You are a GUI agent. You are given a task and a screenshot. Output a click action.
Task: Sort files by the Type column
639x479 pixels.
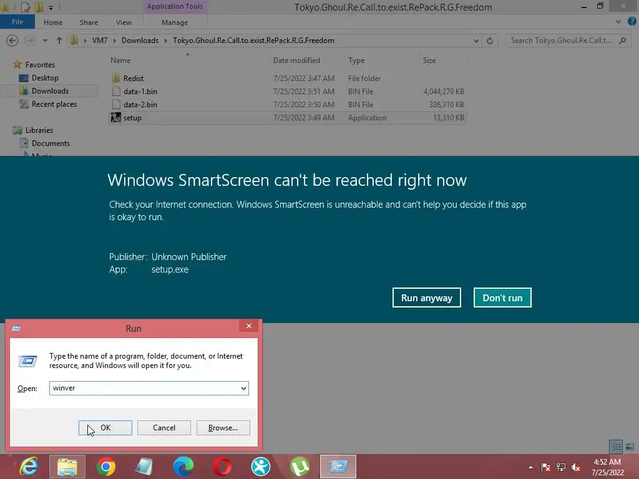pyautogui.click(x=356, y=60)
